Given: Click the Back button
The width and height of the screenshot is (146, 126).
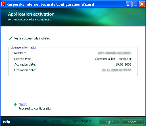Looking at the screenshot, I should point(110,122).
